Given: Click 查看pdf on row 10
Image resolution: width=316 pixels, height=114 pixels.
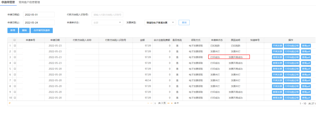Looking at the screenshot, I should 306,98.
